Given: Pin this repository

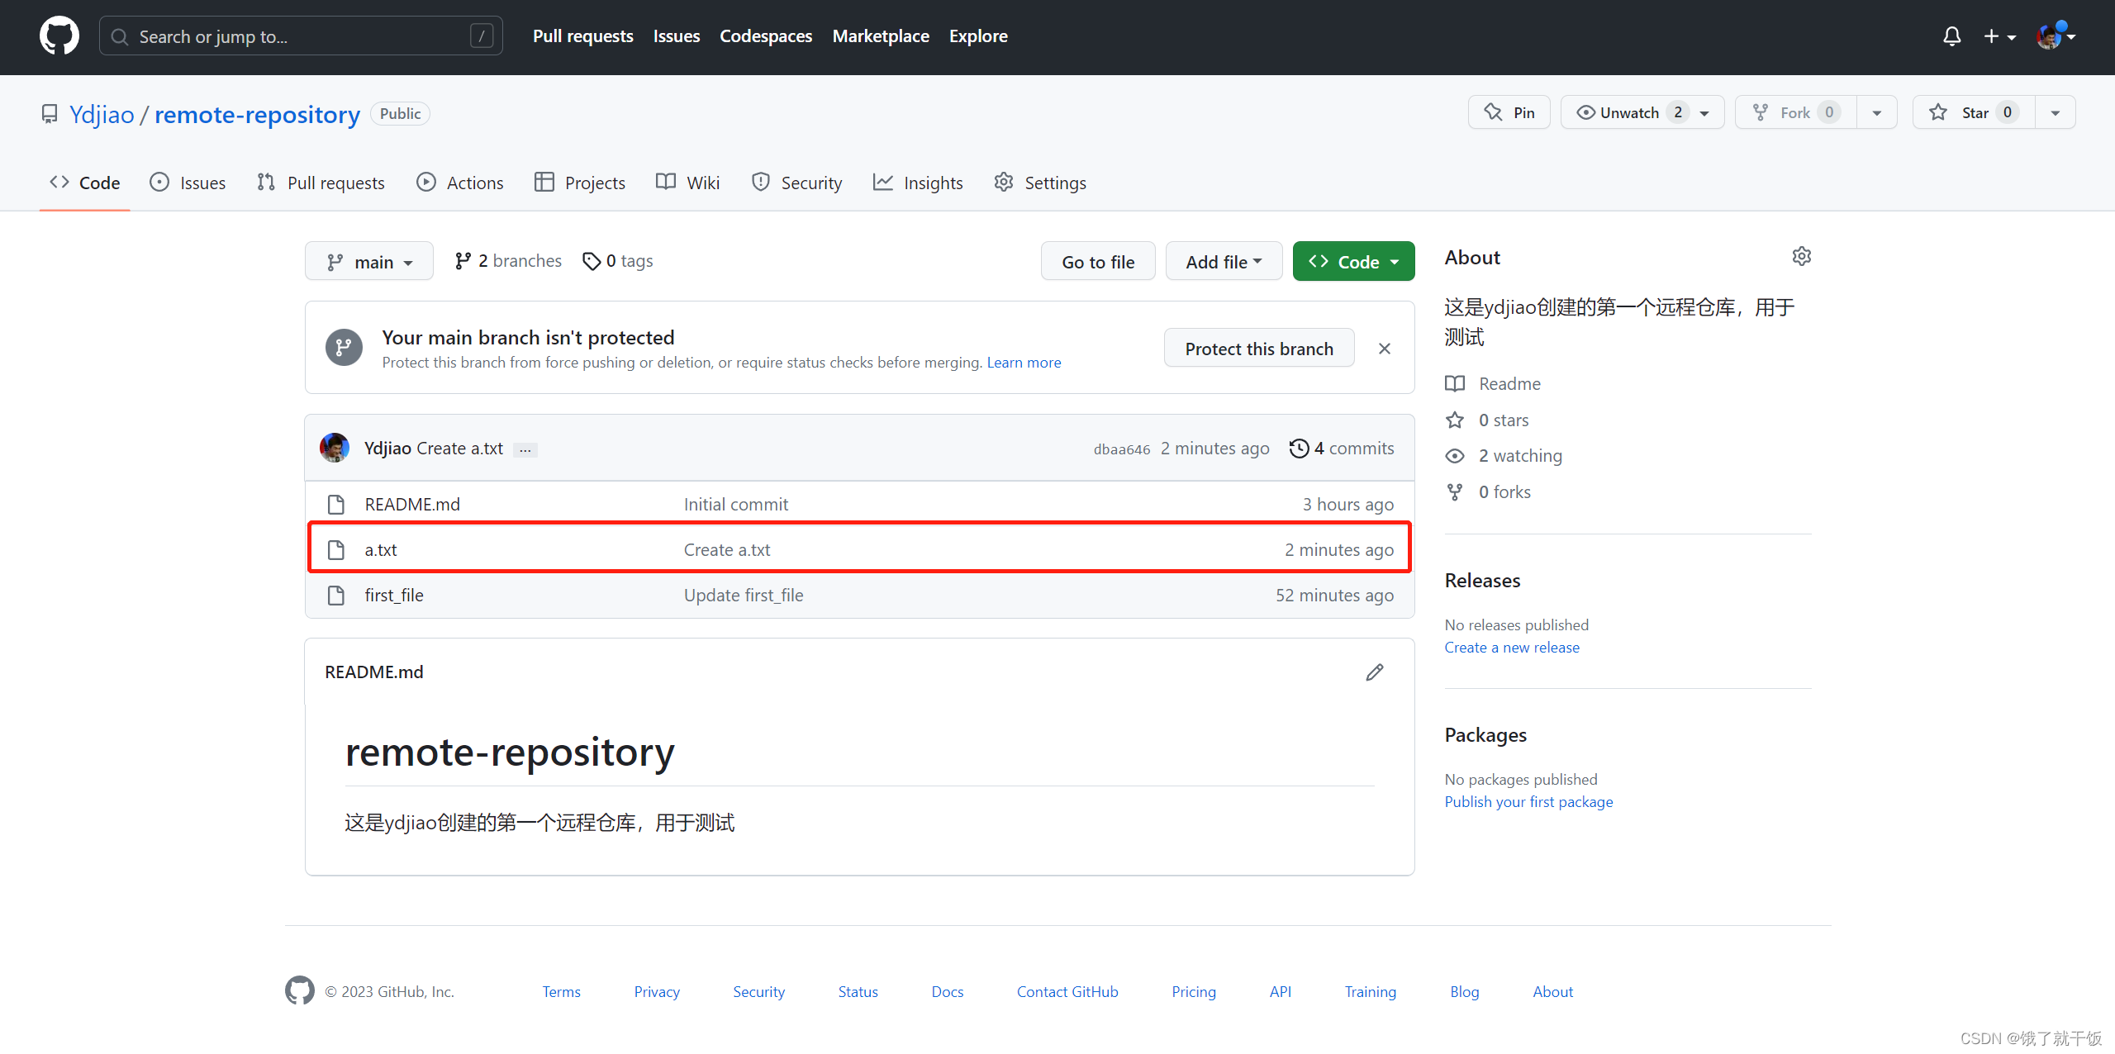Looking at the screenshot, I should [x=1509, y=112].
